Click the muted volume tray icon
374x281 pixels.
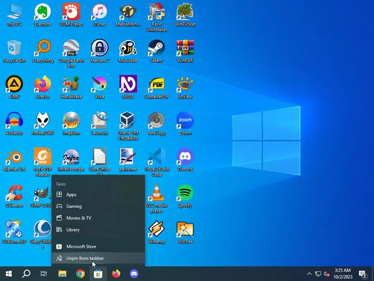pos(327,274)
